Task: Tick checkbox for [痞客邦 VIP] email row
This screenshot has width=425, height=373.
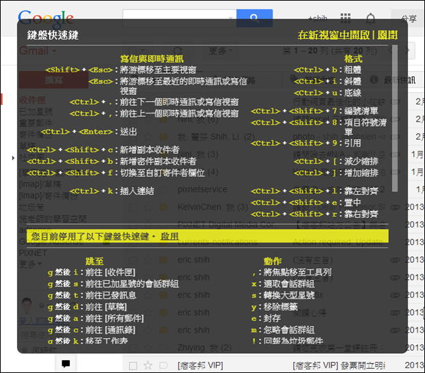Action: coord(133,366)
